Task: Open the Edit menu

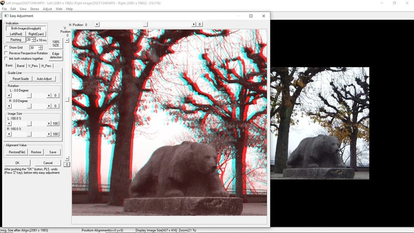Action: 13,9
